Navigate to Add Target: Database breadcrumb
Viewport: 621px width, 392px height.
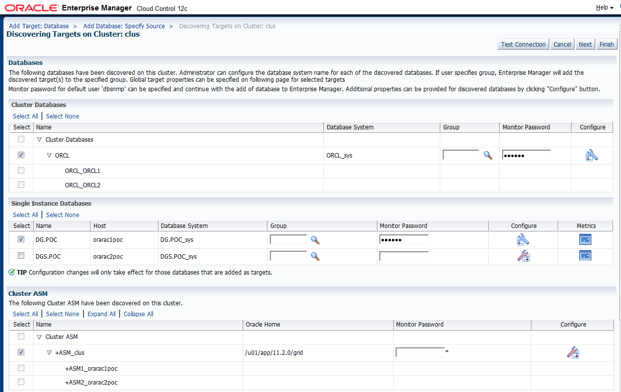click(x=39, y=26)
